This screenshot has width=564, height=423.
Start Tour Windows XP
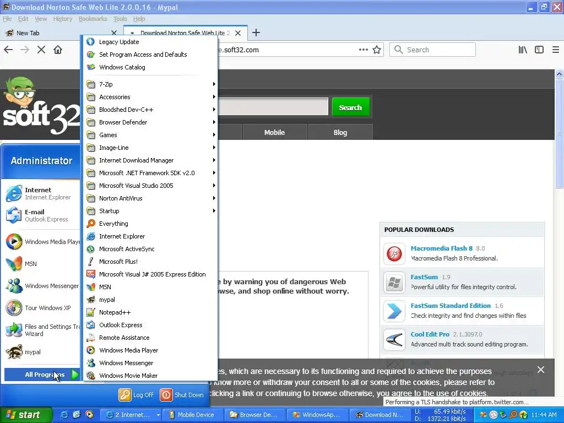click(42, 308)
